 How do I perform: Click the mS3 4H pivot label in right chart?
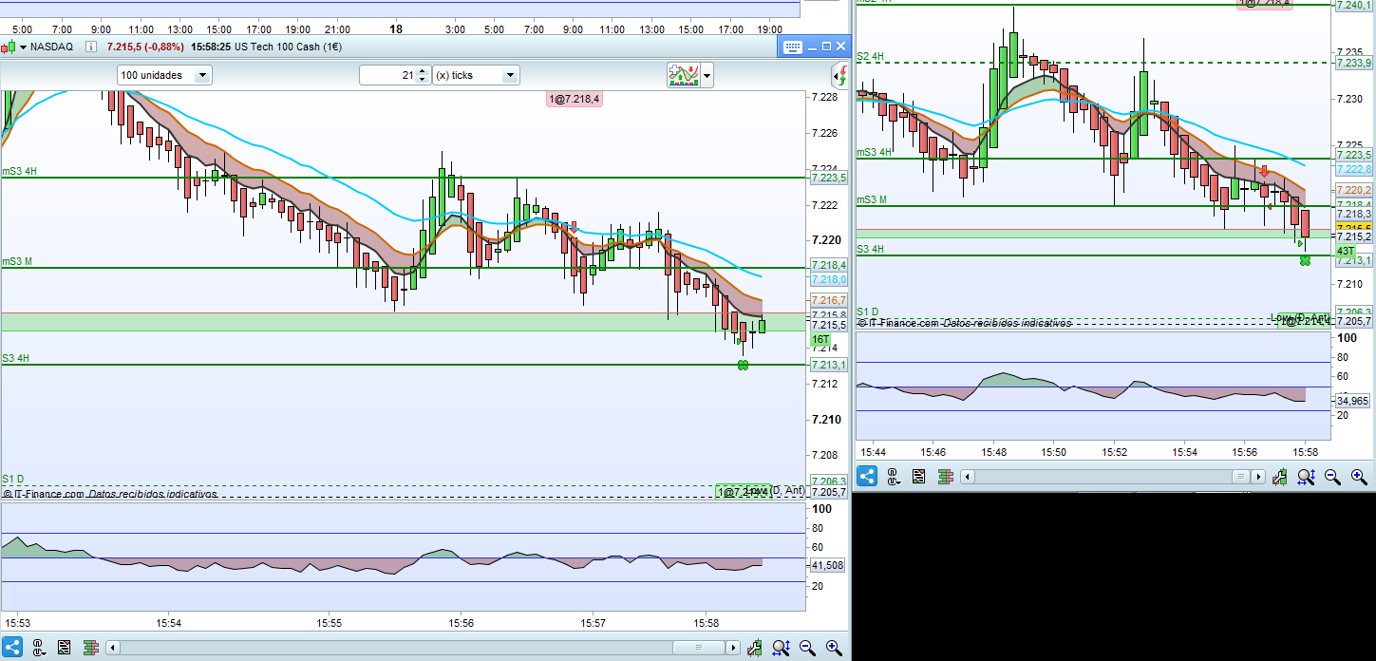tap(875, 152)
